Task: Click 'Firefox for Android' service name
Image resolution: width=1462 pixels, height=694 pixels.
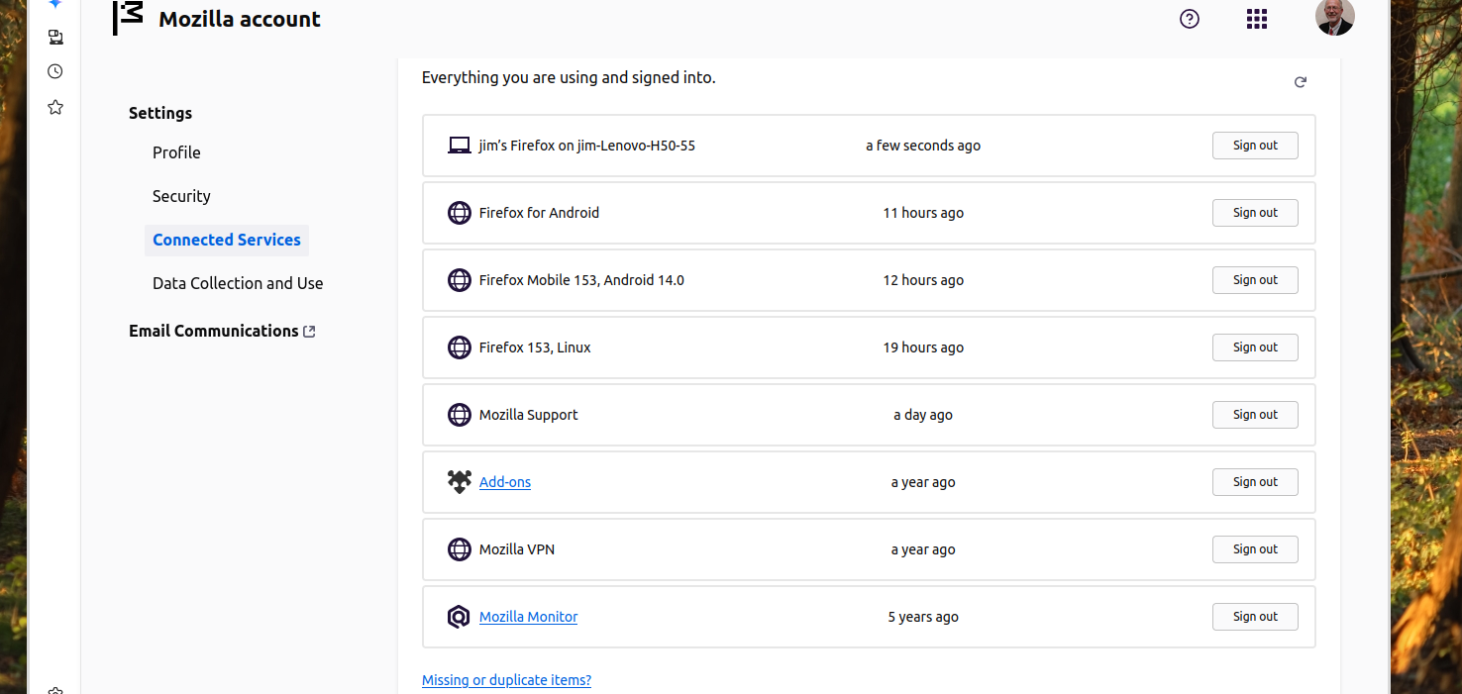Action: (x=539, y=213)
